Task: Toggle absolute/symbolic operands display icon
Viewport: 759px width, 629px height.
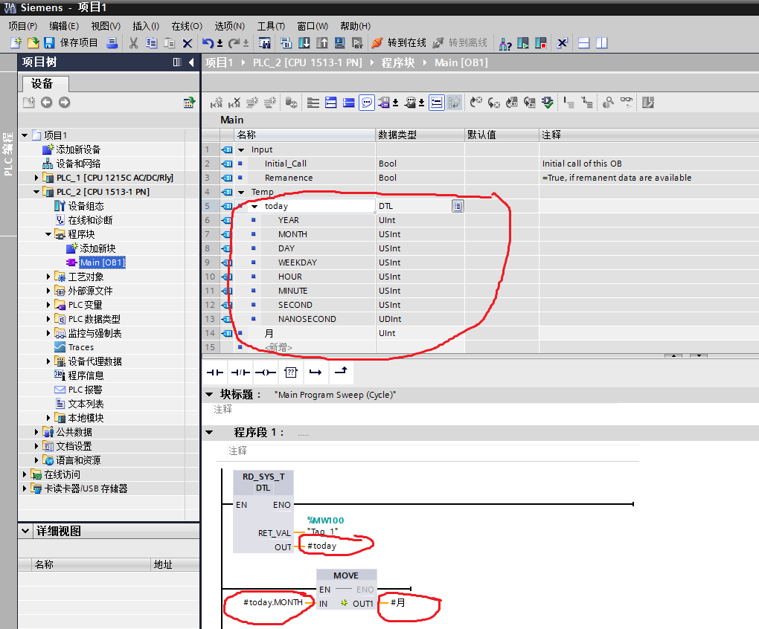Action: coord(383,103)
